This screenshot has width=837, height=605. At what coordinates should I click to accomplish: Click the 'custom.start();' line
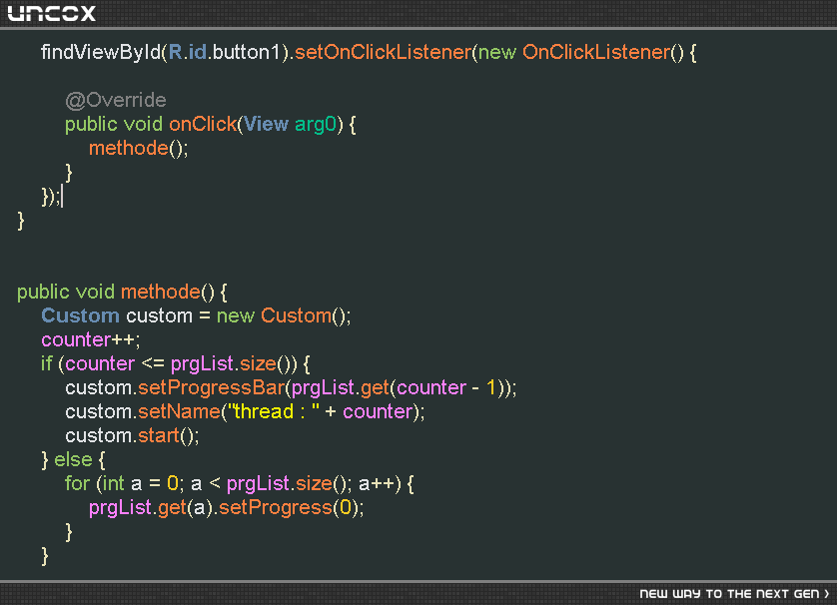coord(132,435)
